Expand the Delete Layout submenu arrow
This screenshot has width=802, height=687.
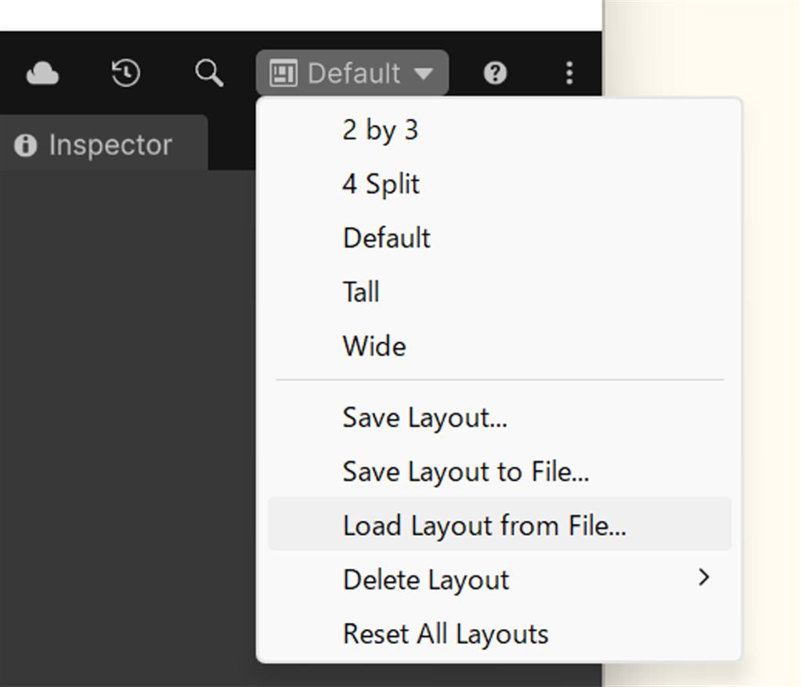[704, 578]
